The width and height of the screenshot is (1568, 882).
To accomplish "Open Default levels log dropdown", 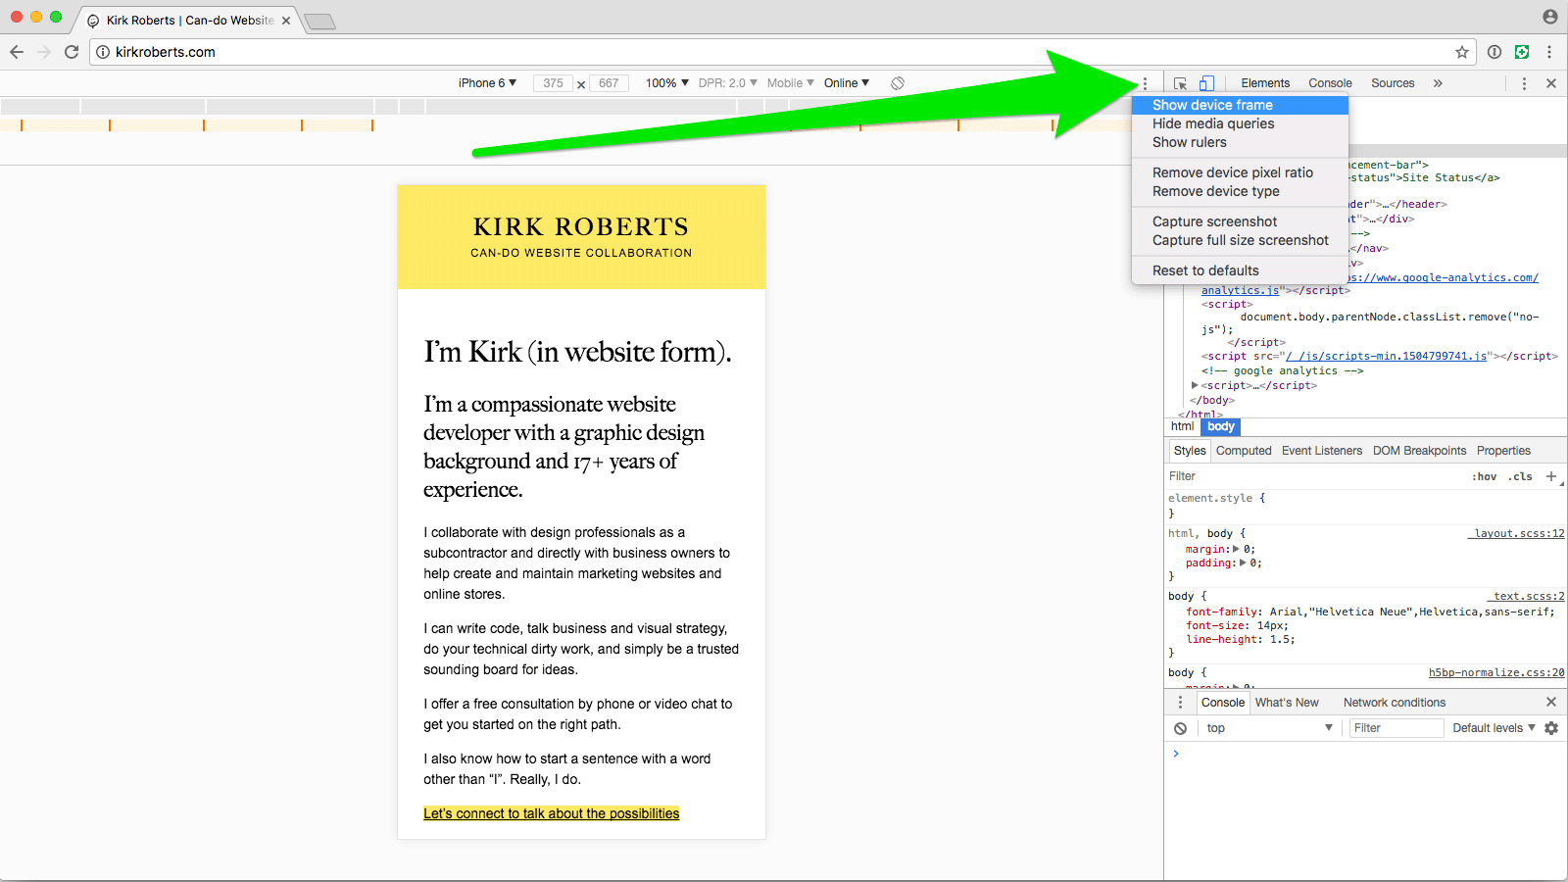I will click(x=1494, y=728).
